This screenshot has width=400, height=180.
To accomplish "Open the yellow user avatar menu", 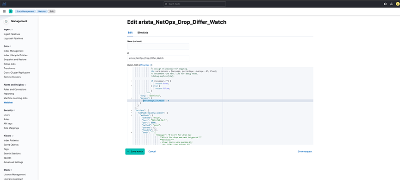I will click(397, 4).
